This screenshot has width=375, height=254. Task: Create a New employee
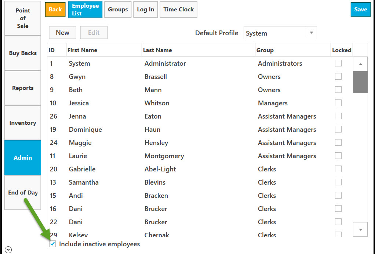[62, 33]
